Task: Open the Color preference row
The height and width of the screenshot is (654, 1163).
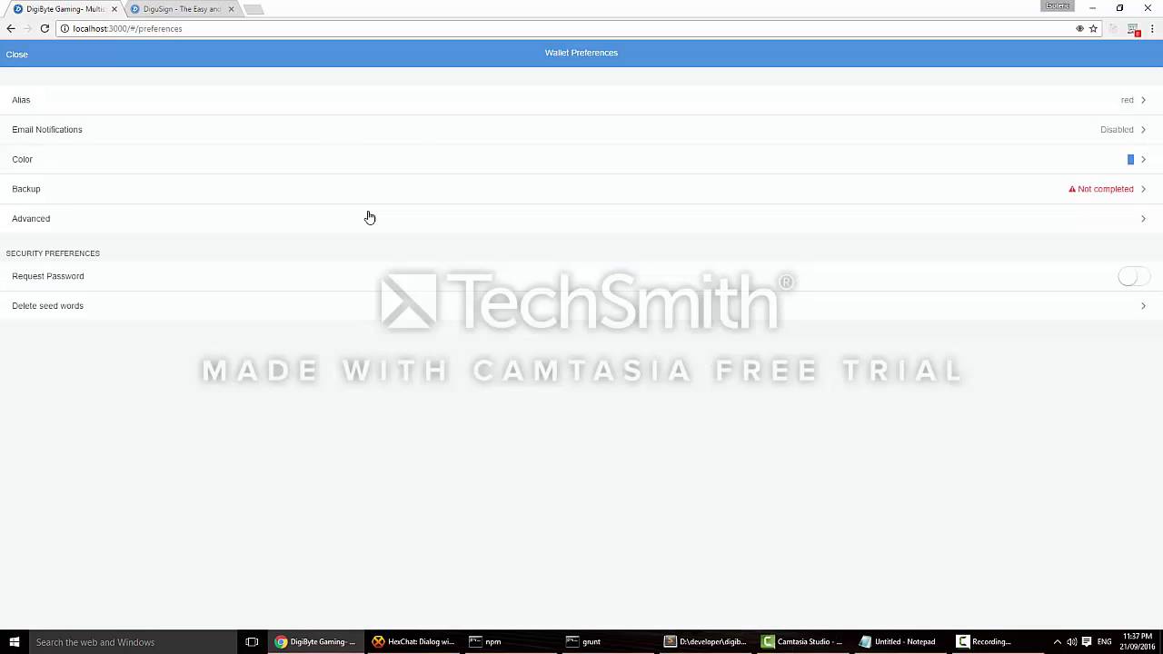Action: (581, 159)
